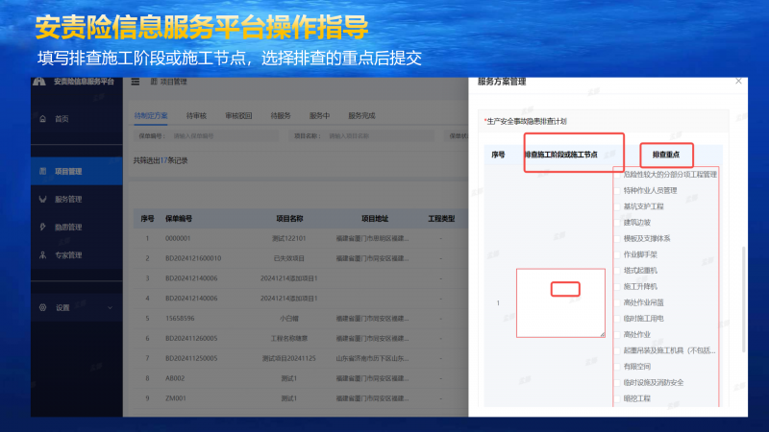This screenshot has height=432, width=769.
Task: Click the 项目管理 sidebar icon
Action: click(42, 171)
